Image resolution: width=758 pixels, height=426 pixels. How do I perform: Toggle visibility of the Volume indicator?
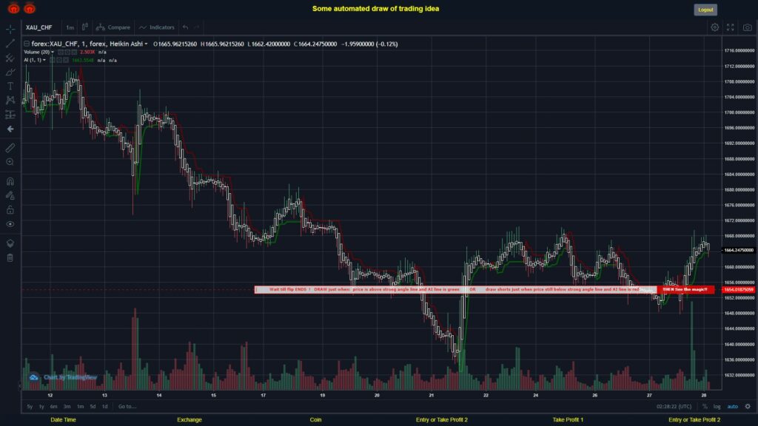tap(61, 53)
